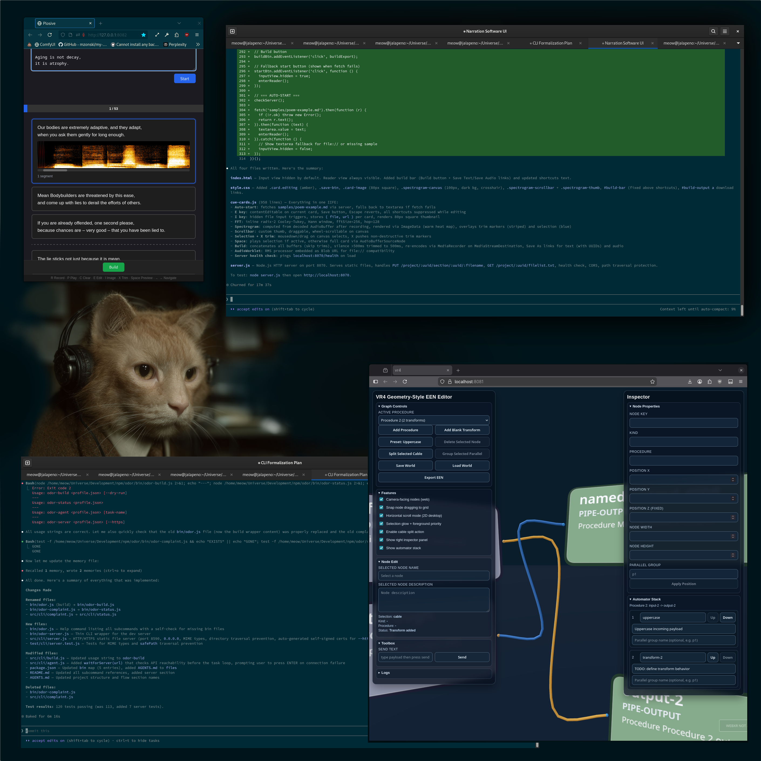Click new tab icon in CLI Formalization Plan terminal
761x761 pixels.
28,463
